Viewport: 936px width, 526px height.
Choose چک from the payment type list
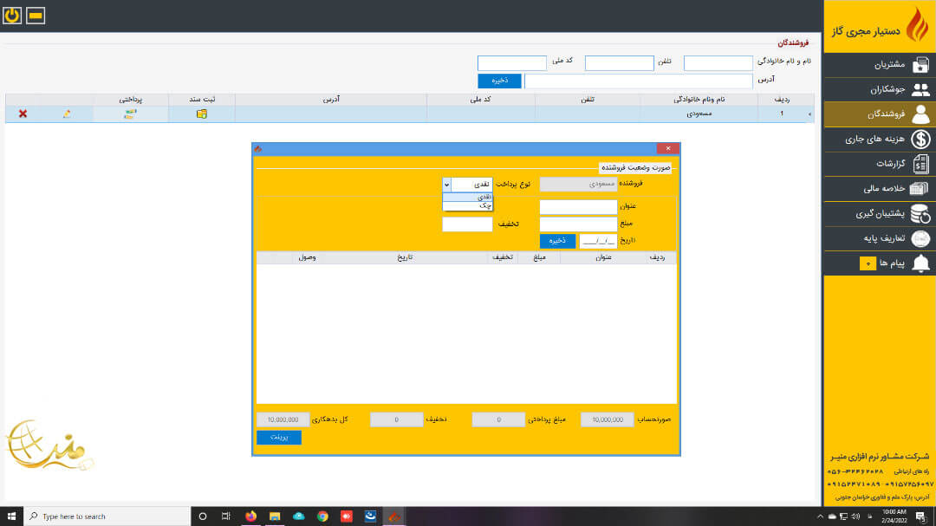[468, 206]
